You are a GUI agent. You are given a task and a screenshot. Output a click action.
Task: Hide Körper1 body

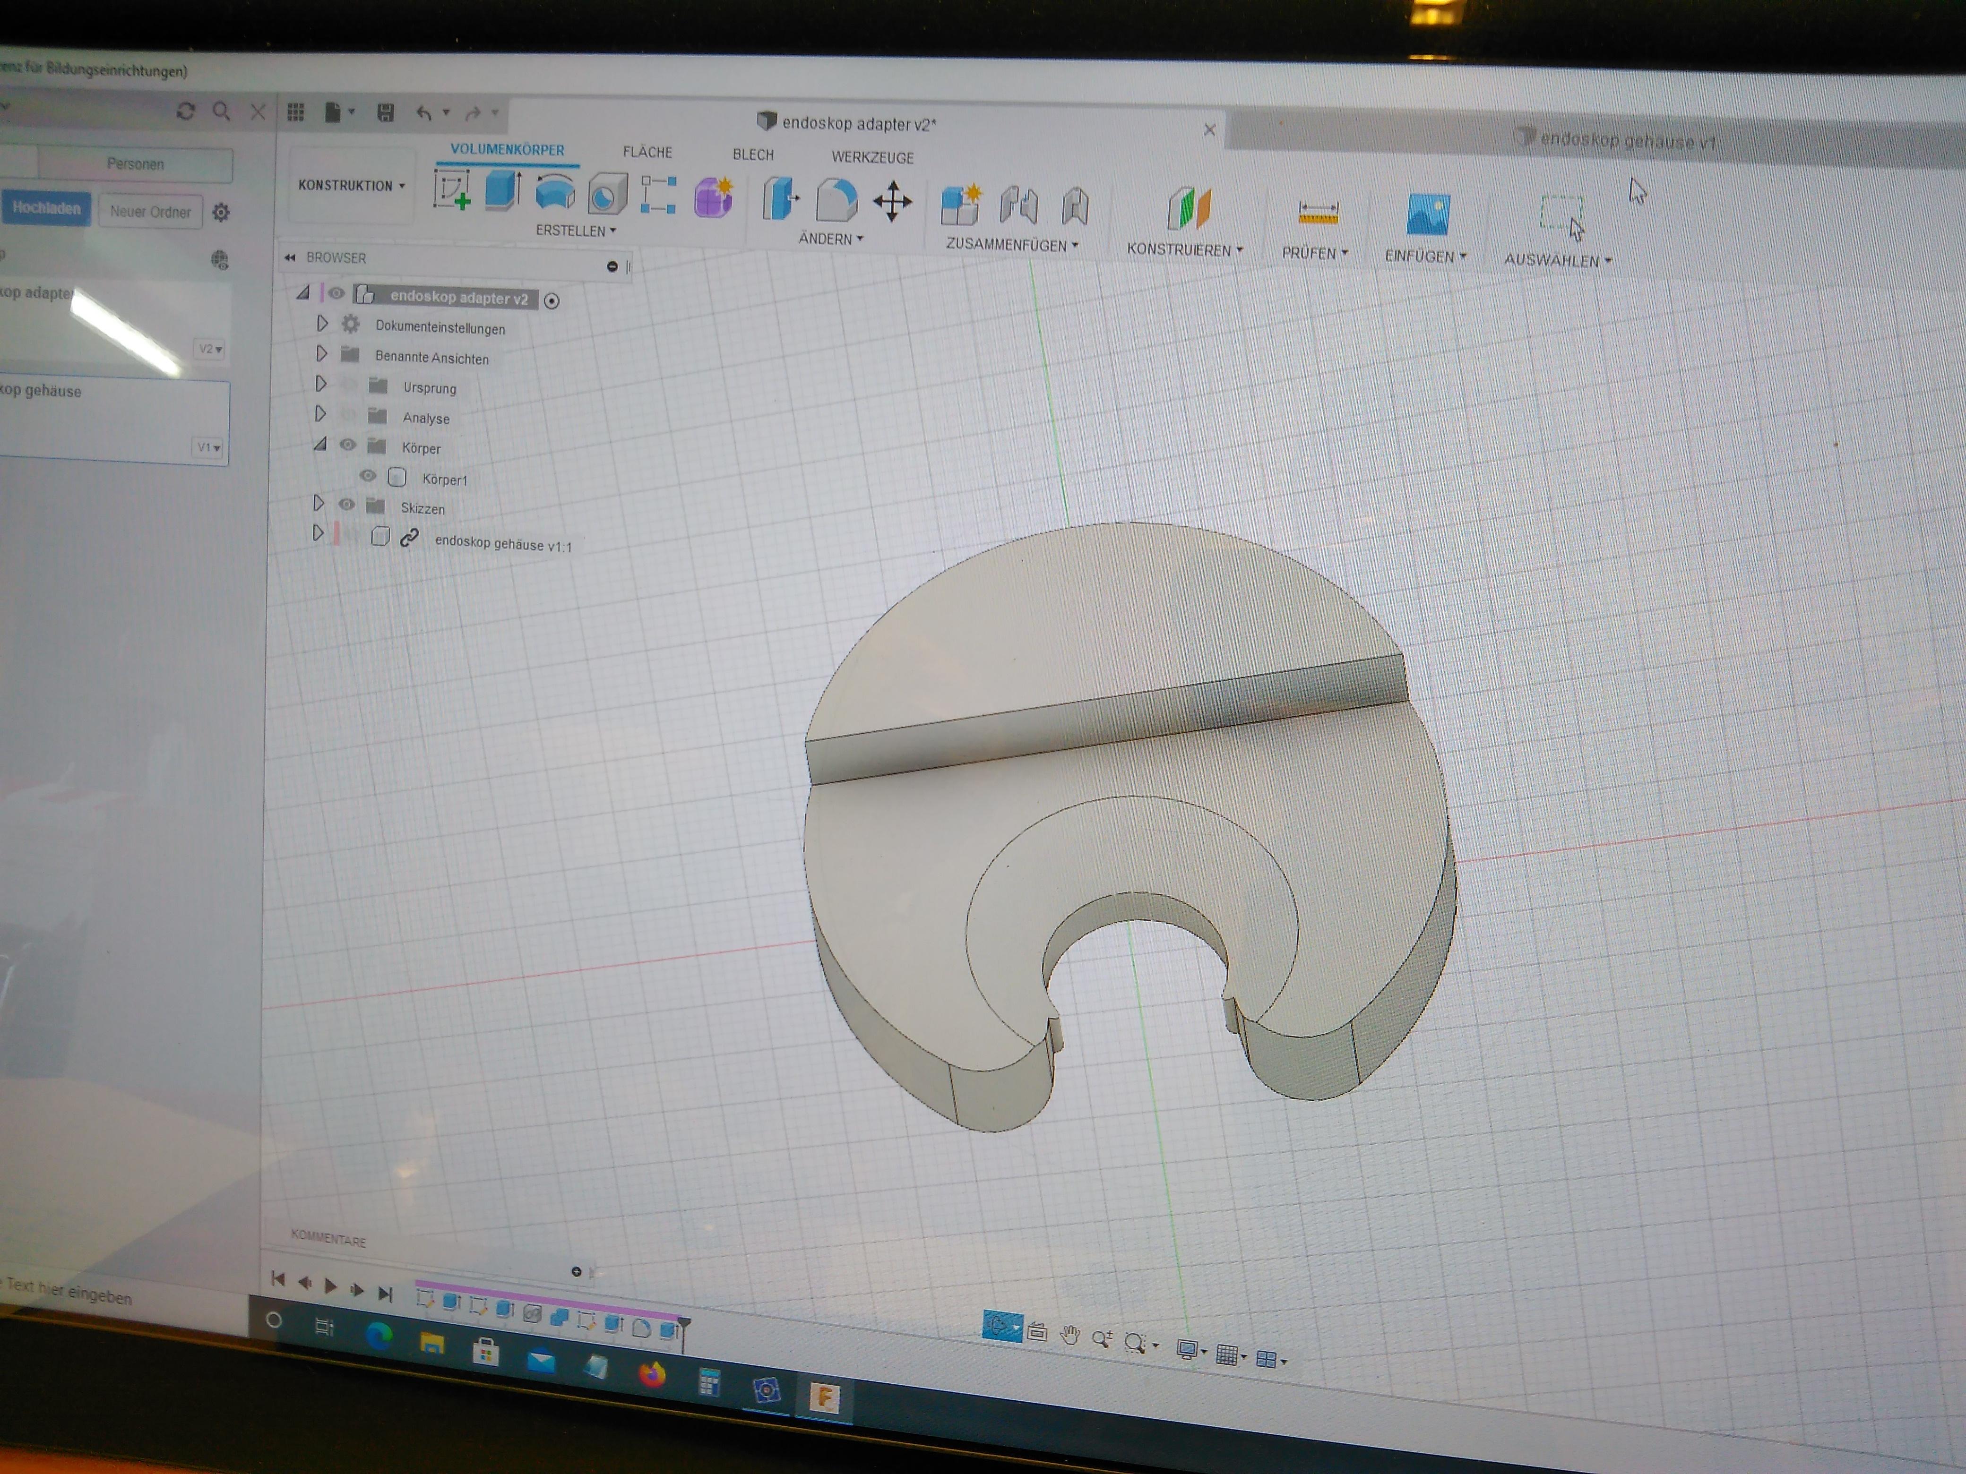pyautogui.click(x=368, y=475)
